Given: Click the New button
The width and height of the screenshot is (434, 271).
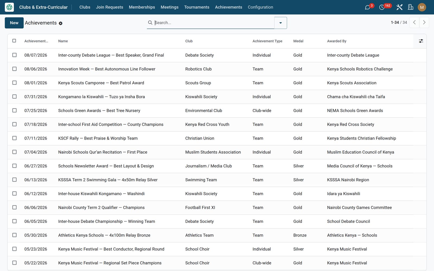Looking at the screenshot, I should [x=14, y=23].
